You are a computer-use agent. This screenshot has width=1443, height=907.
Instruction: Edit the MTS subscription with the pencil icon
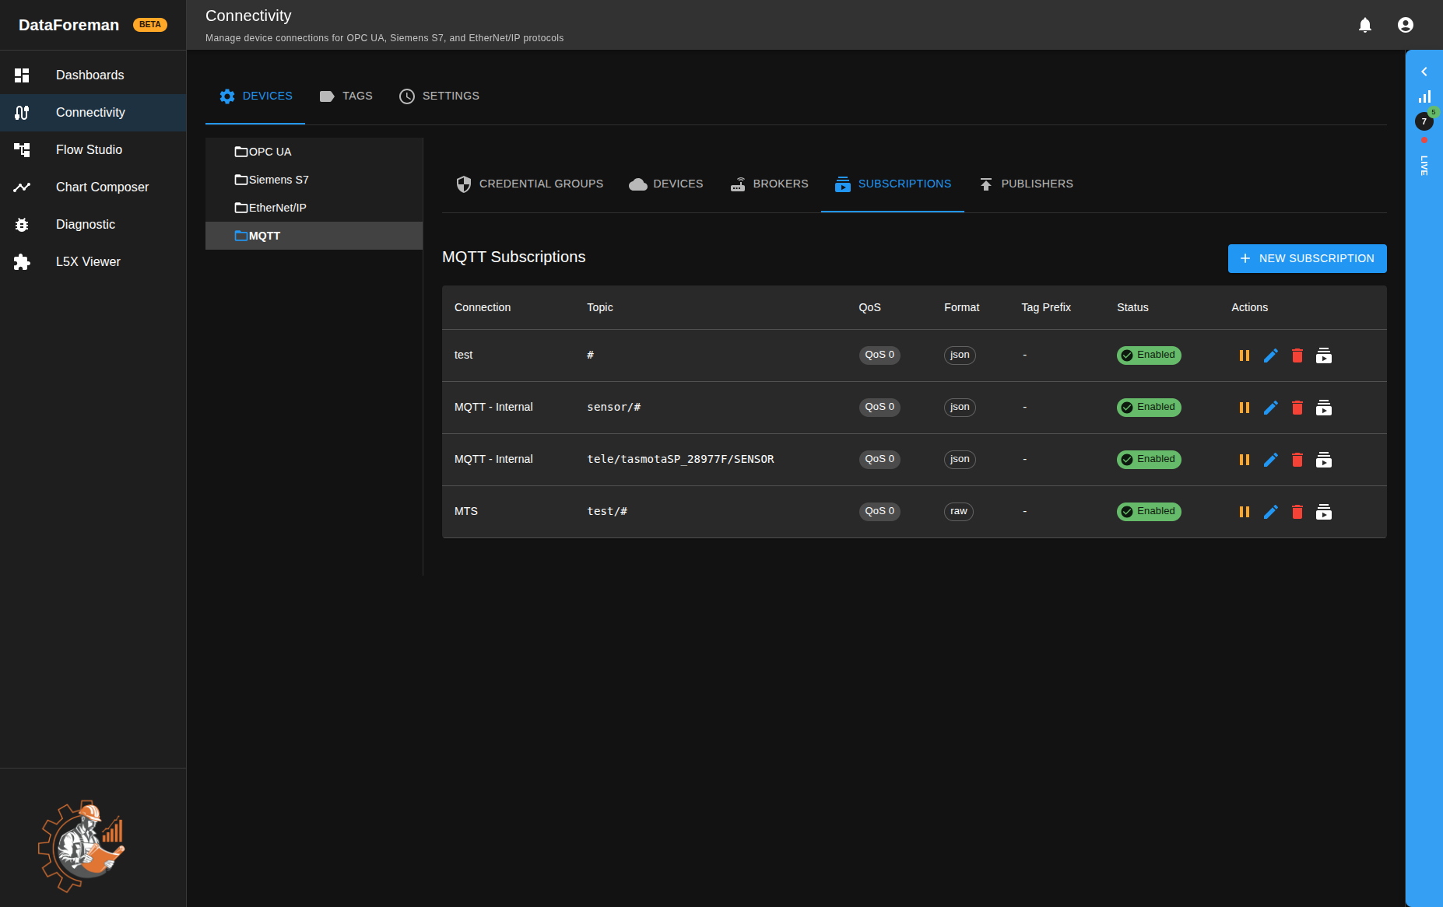point(1271,512)
